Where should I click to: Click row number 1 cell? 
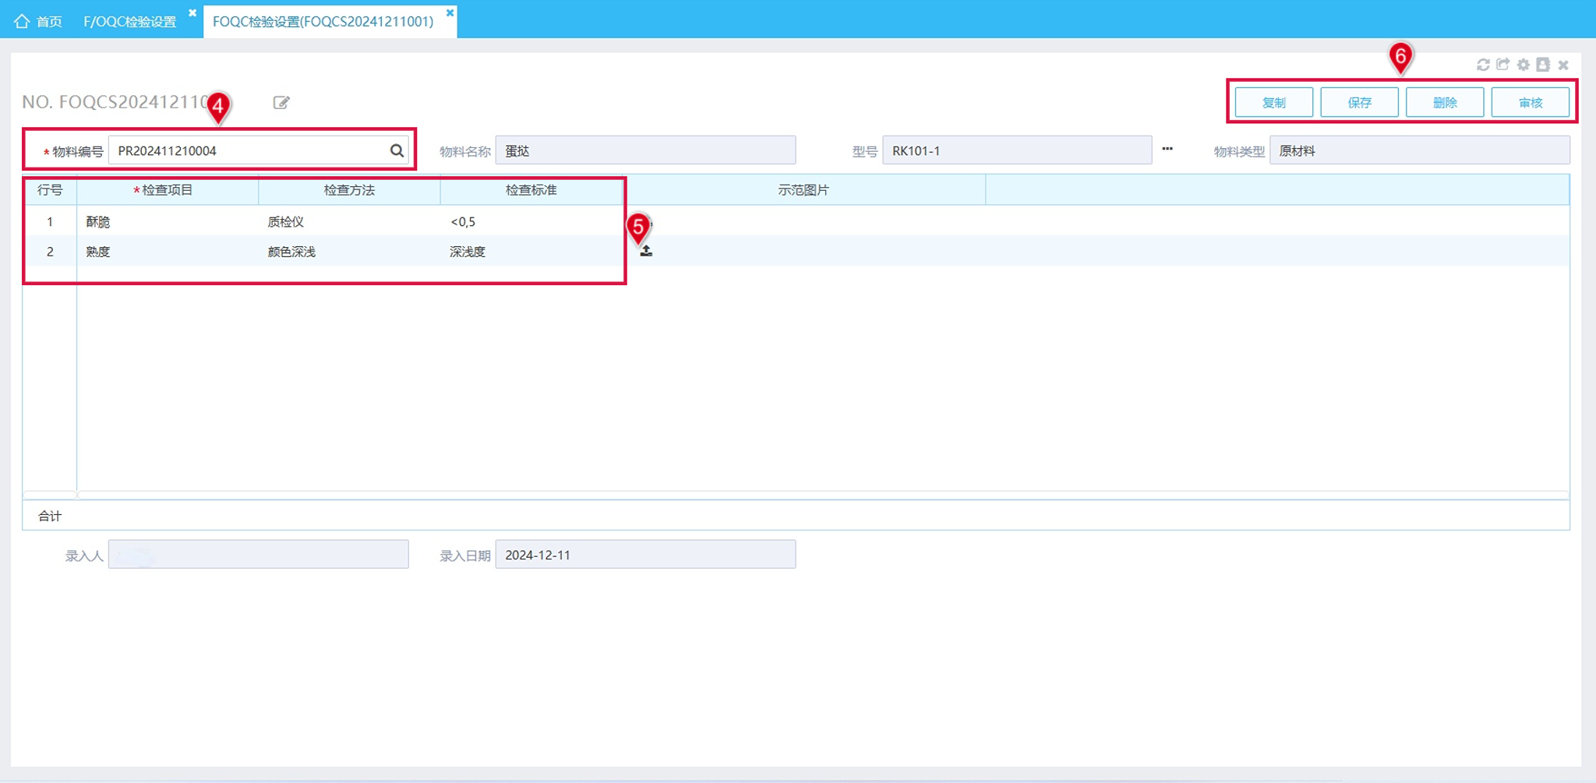point(50,221)
